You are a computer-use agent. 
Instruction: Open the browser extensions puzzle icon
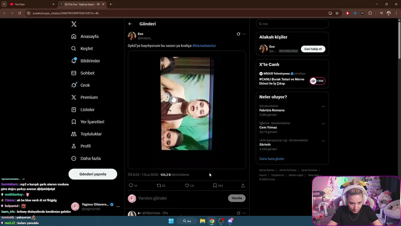pos(370,13)
